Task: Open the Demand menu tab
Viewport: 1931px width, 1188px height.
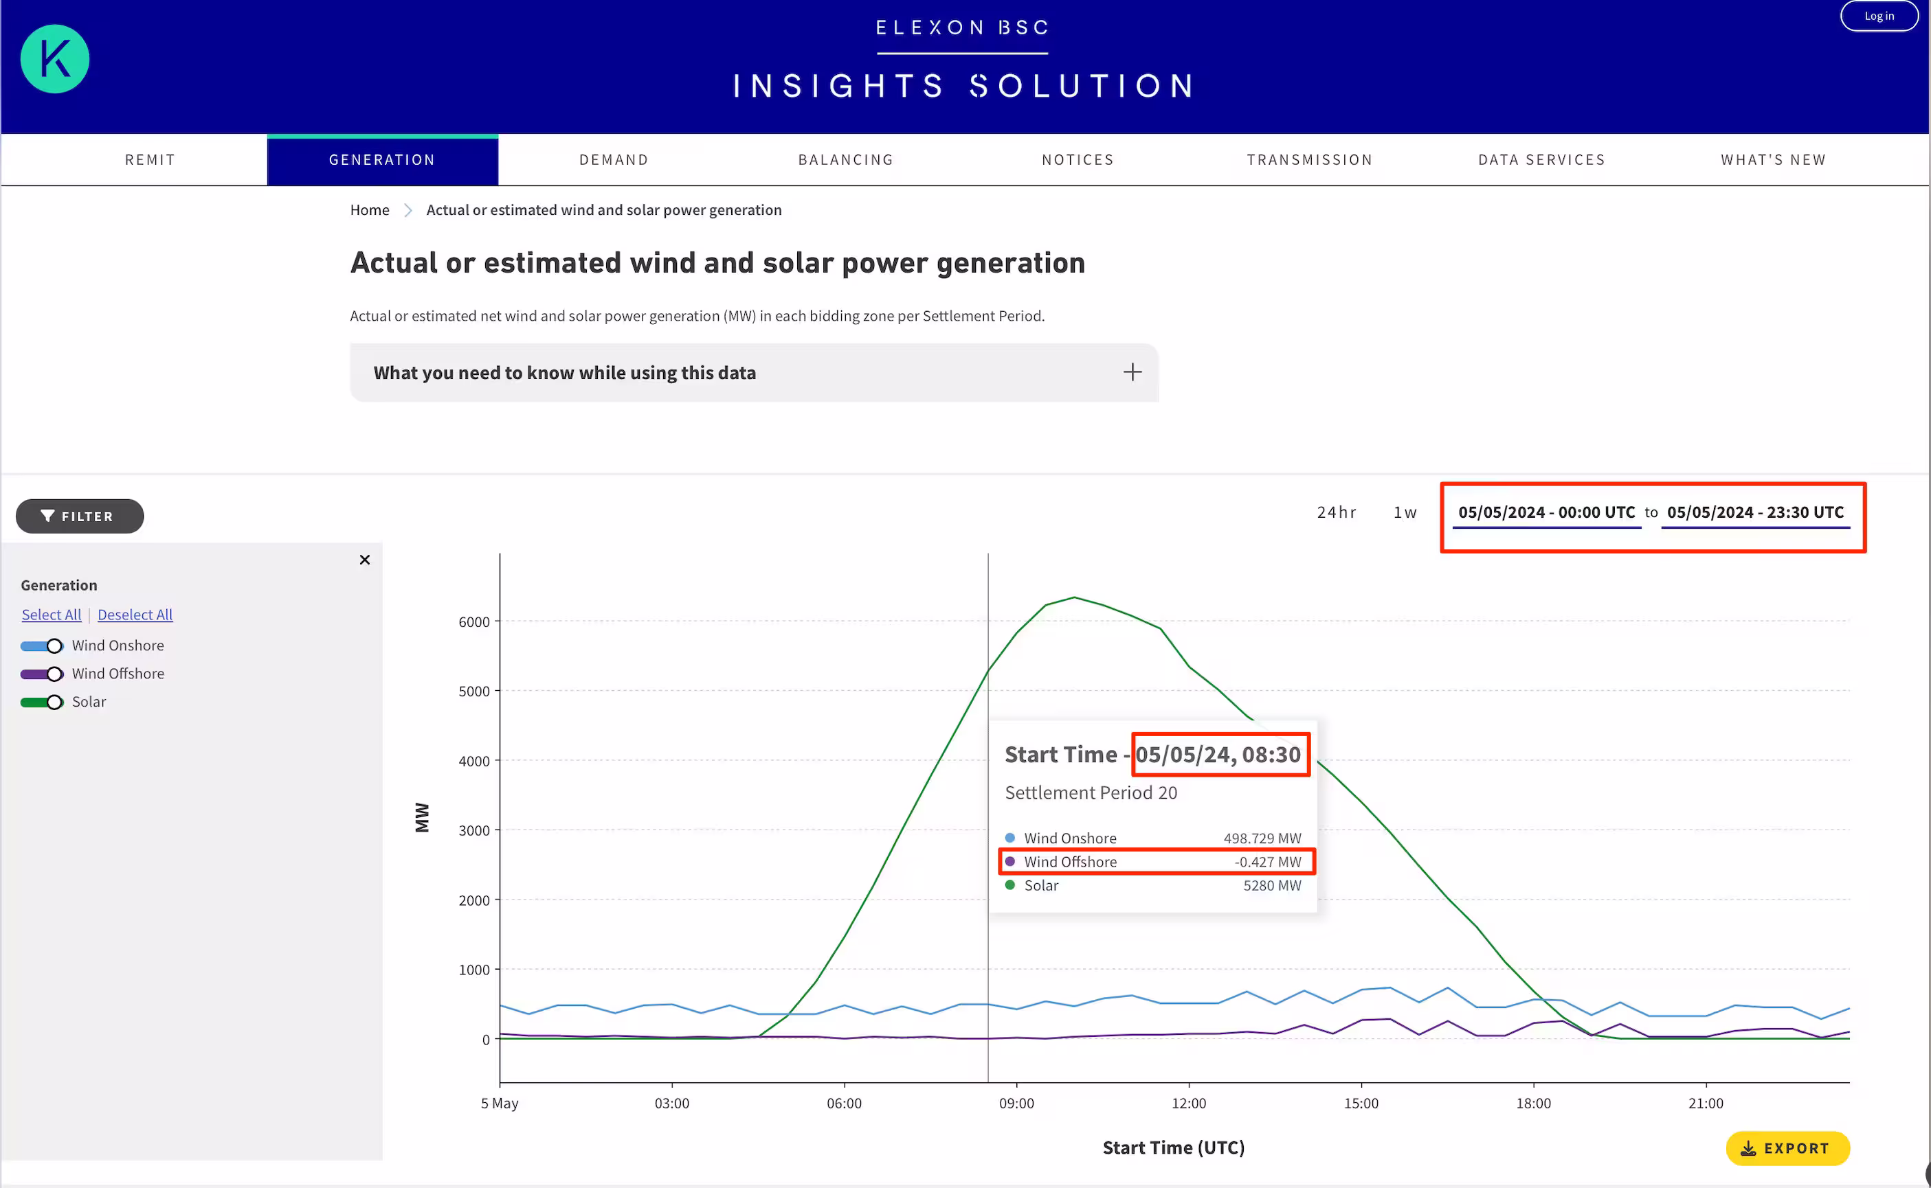Action: point(614,159)
